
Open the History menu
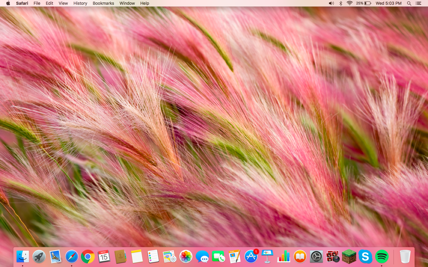pos(80,3)
